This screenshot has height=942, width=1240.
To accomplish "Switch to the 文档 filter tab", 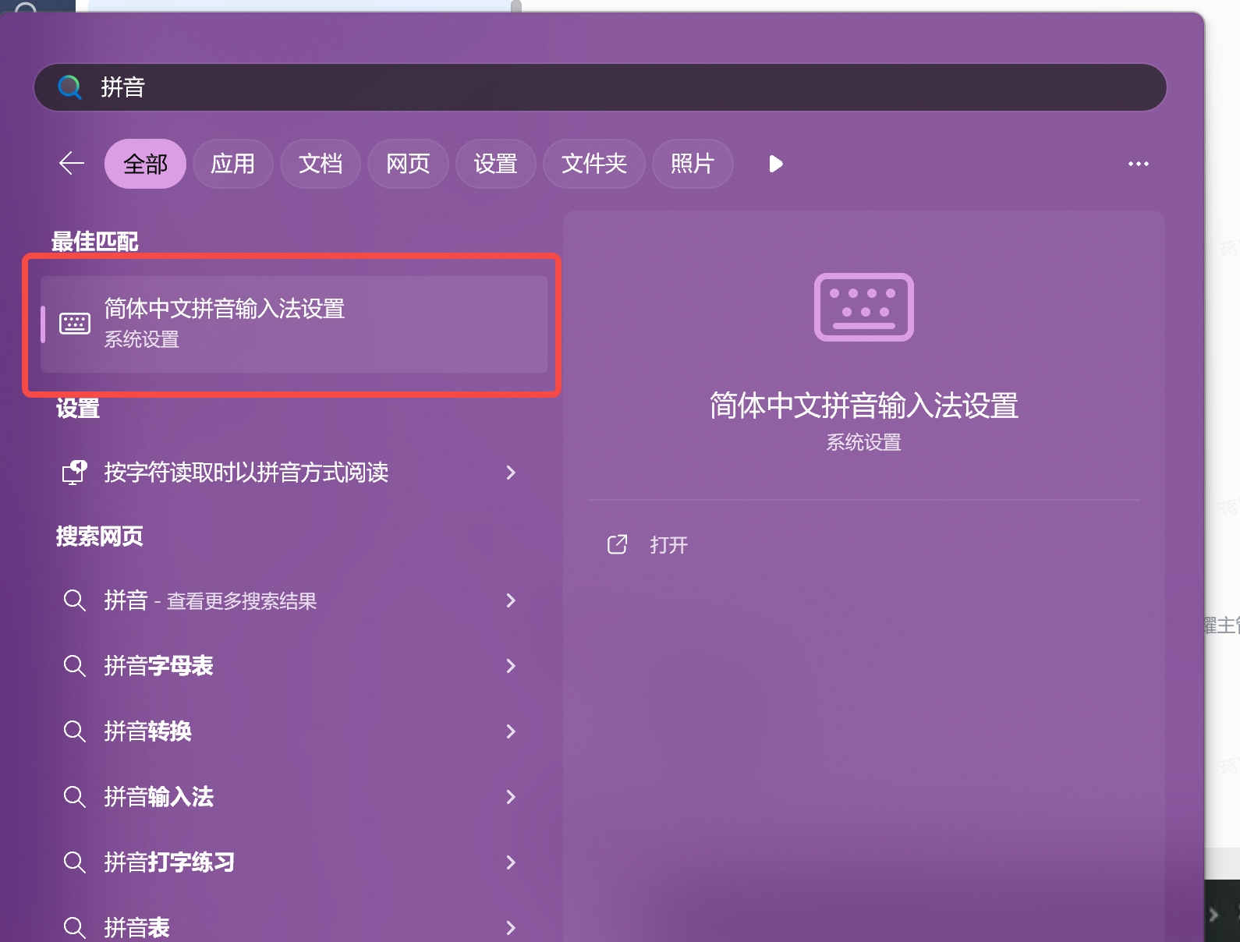I will [320, 164].
